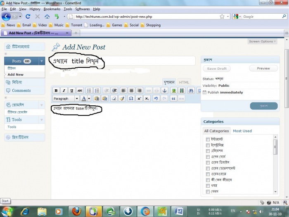Open the Tools menu in menu bar
Image resolution: width=289 pixels, height=217 pixels.
point(68,9)
